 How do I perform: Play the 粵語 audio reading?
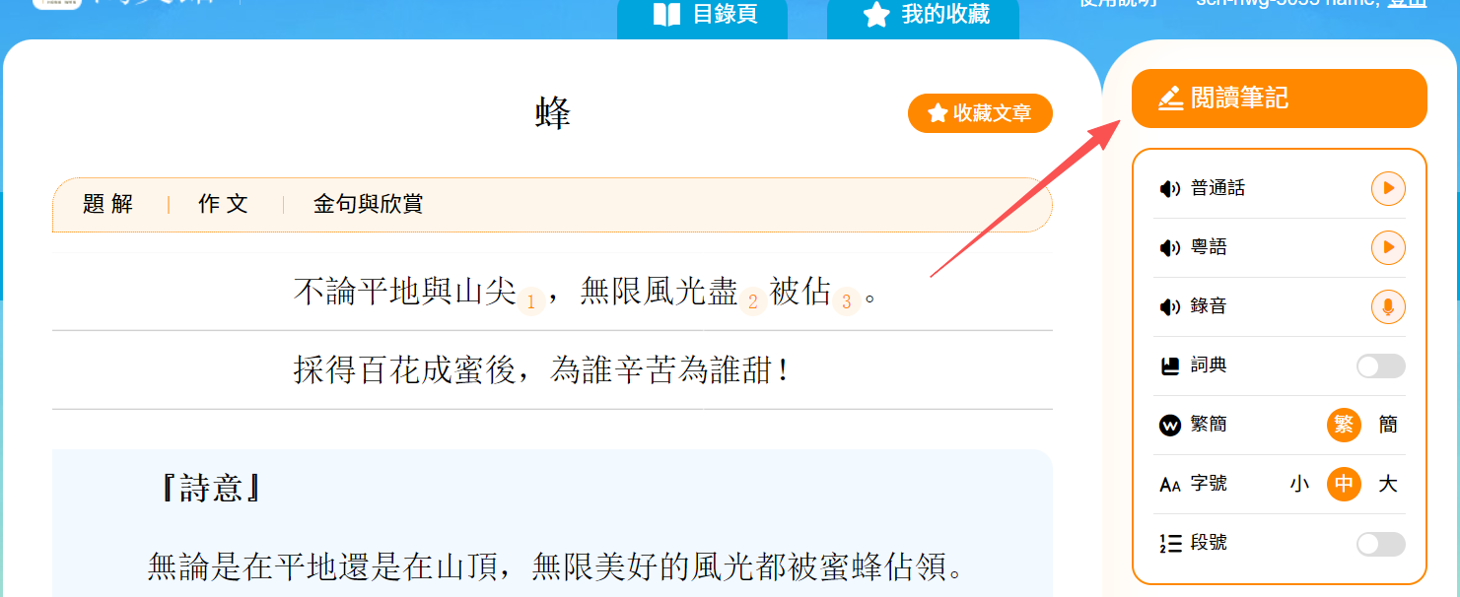(x=1388, y=247)
